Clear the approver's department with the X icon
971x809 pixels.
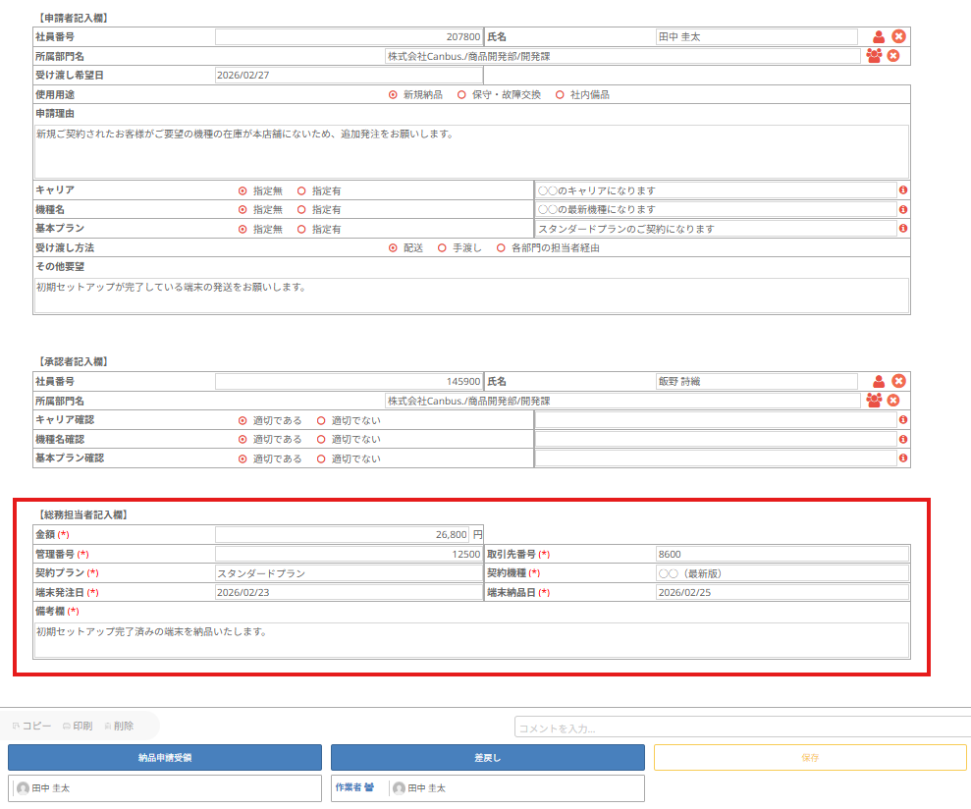coord(893,401)
